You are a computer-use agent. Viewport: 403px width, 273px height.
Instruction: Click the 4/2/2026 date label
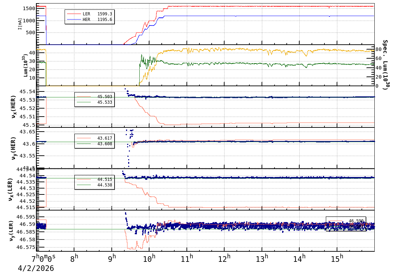pyautogui.click(x=36, y=268)
